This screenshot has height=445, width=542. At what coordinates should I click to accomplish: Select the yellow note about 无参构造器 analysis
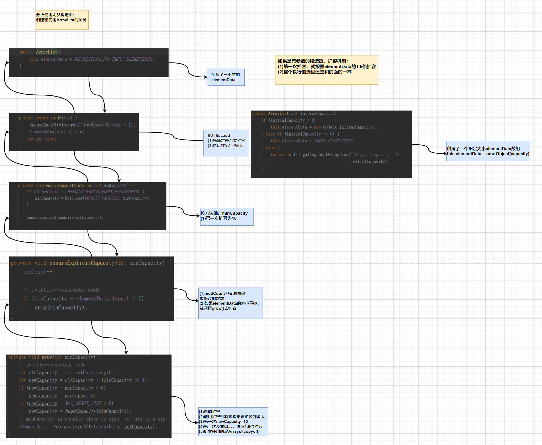coord(62,20)
